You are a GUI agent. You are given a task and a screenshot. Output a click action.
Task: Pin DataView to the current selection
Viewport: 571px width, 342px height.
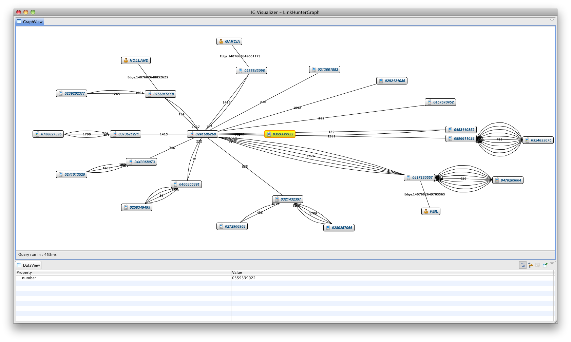pyautogui.click(x=545, y=265)
